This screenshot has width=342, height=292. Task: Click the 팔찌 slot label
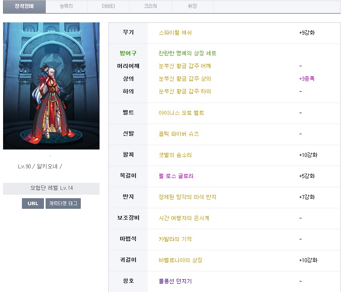click(x=128, y=155)
